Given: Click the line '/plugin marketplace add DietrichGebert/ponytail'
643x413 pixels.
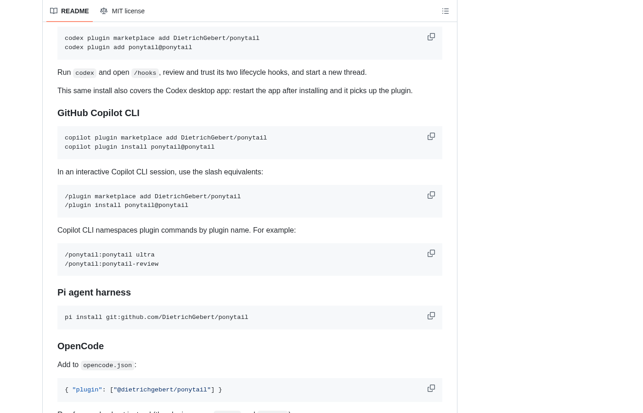Looking at the screenshot, I should point(153,196).
